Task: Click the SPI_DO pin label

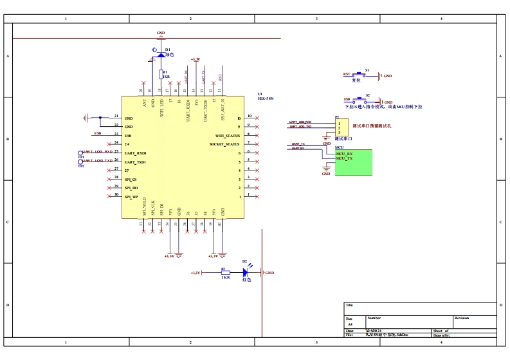Action: click(131, 188)
